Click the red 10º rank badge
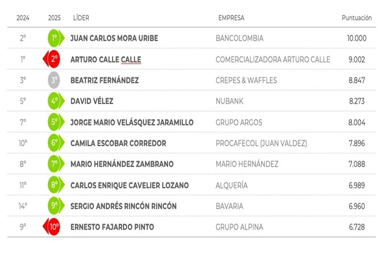 coord(53,227)
